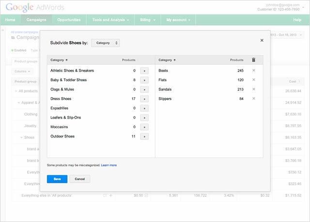Collapse the Apparel tree row
The height and width of the screenshot is (222, 310).
[19, 103]
